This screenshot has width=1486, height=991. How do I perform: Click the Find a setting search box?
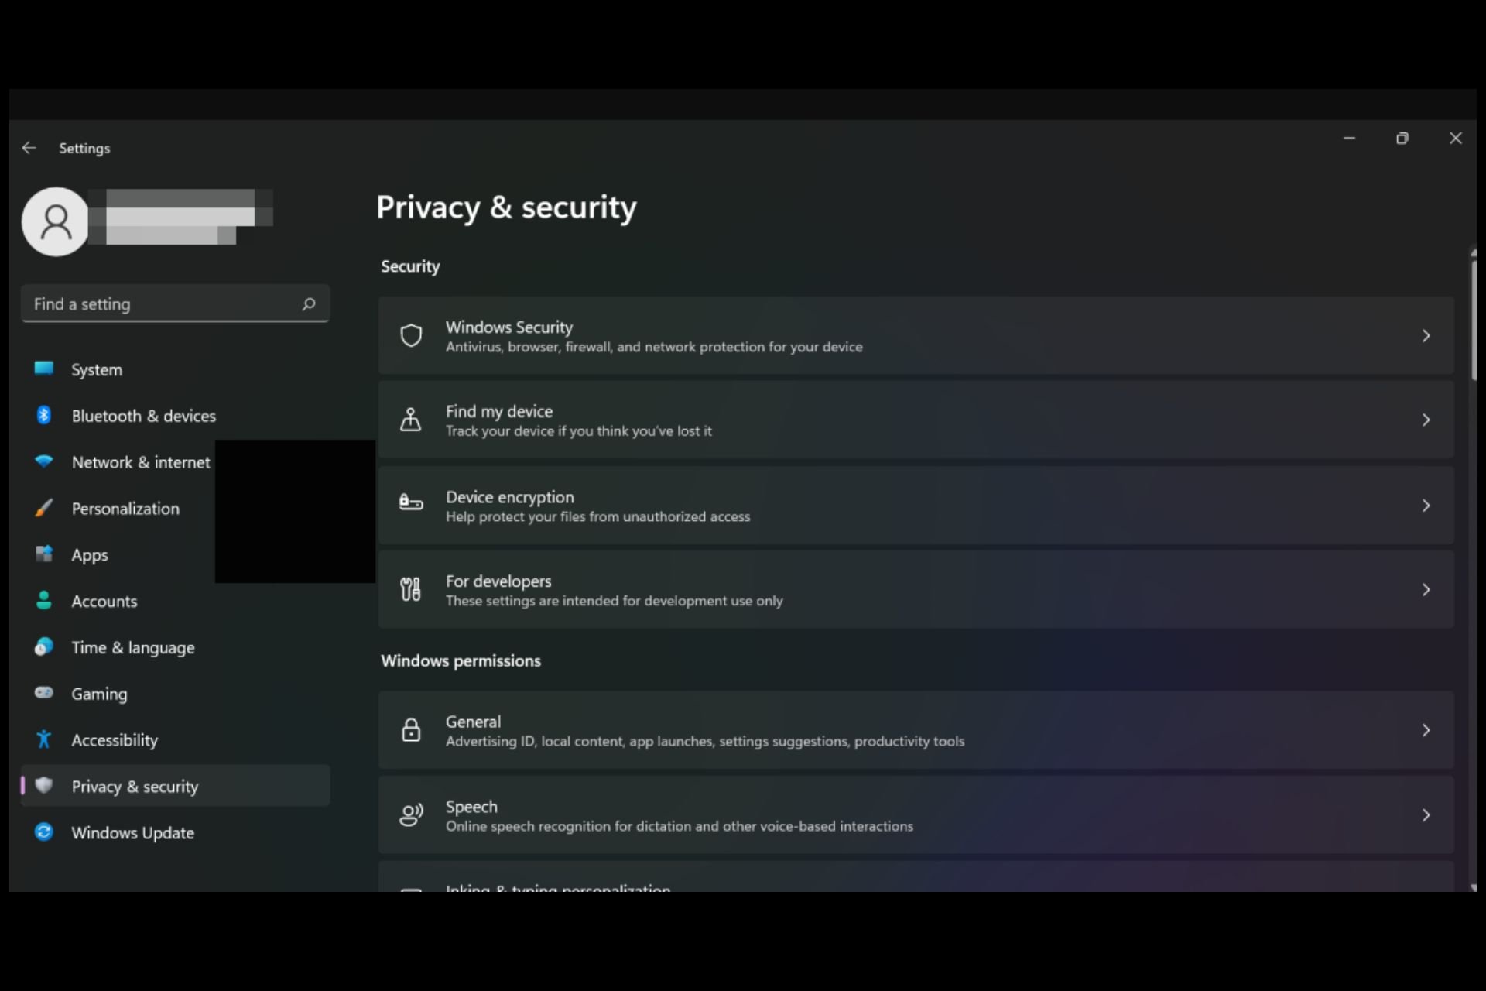(176, 303)
